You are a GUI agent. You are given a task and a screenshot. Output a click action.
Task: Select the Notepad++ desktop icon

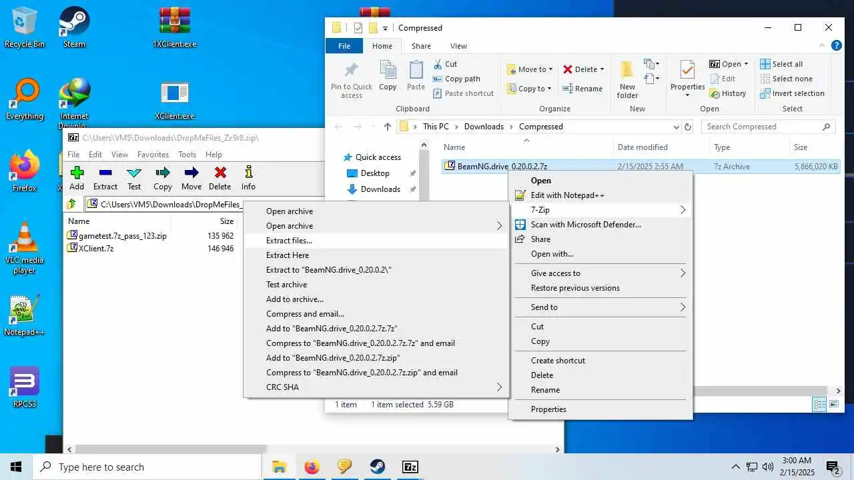[x=25, y=316]
